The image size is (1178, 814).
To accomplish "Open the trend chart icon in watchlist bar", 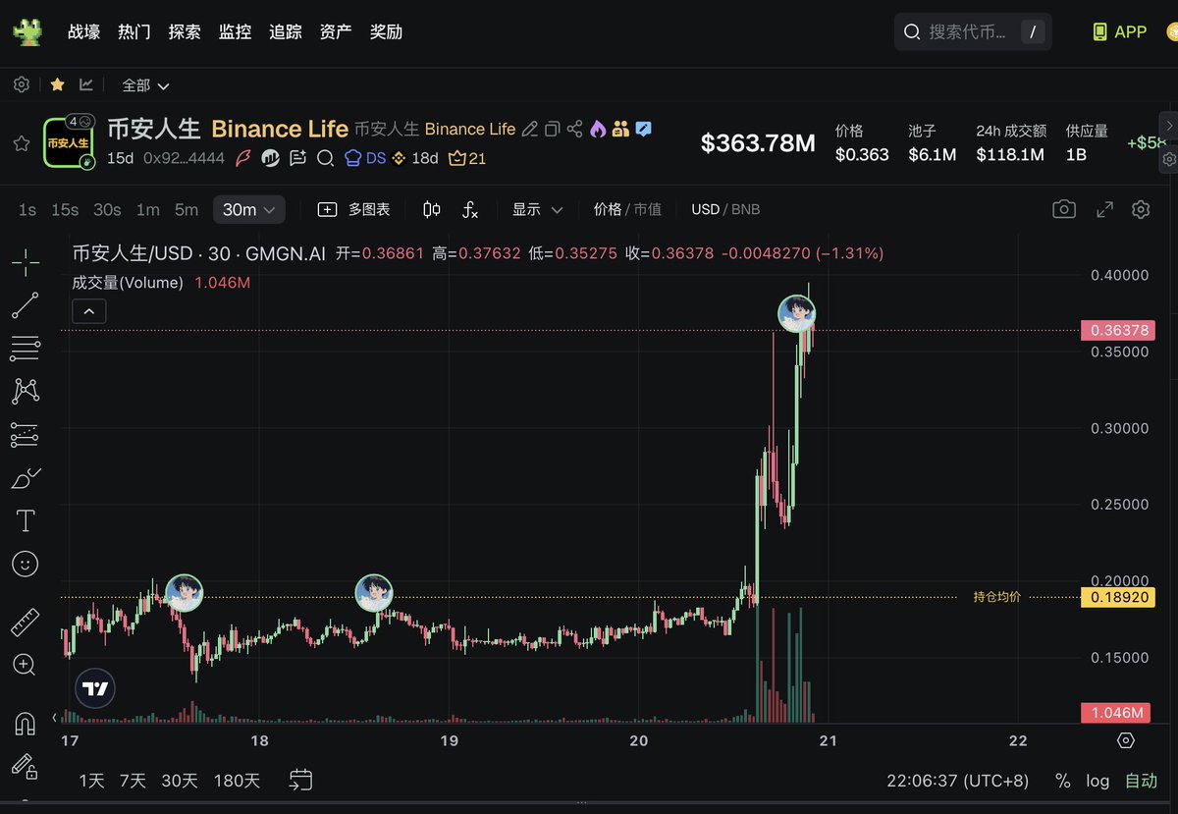I will point(86,84).
